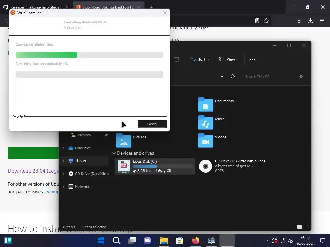Close the Download Ubuntu Desktop tab
This screenshot has width=330, height=247.
[139, 7]
